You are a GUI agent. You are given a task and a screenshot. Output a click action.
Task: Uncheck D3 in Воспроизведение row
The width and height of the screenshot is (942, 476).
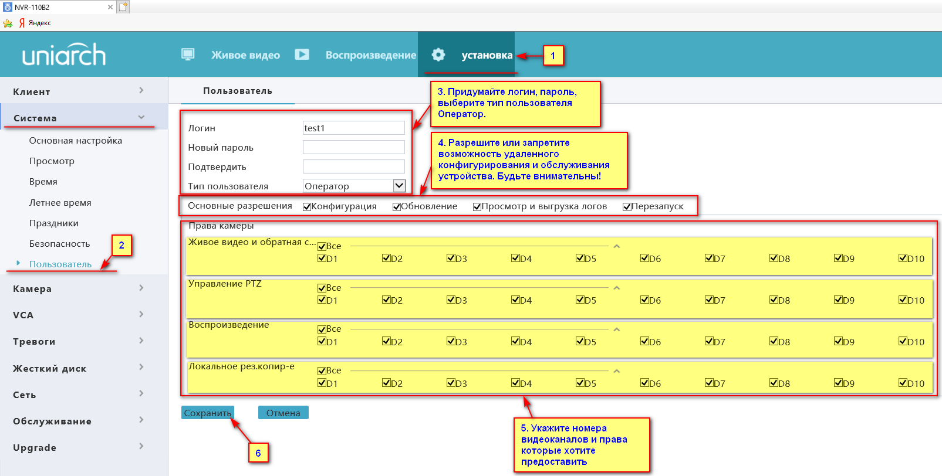click(x=451, y=341)
